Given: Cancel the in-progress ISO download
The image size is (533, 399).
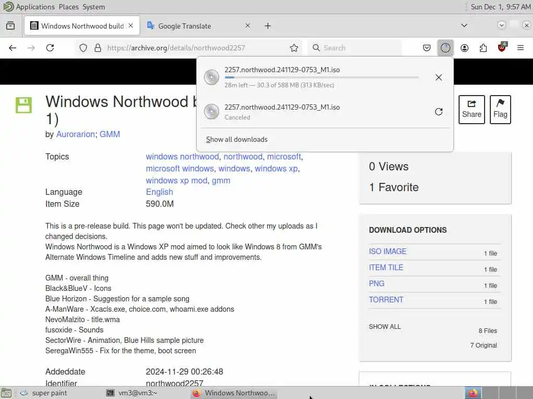Looking at the screenshot, I should [438, 77].
